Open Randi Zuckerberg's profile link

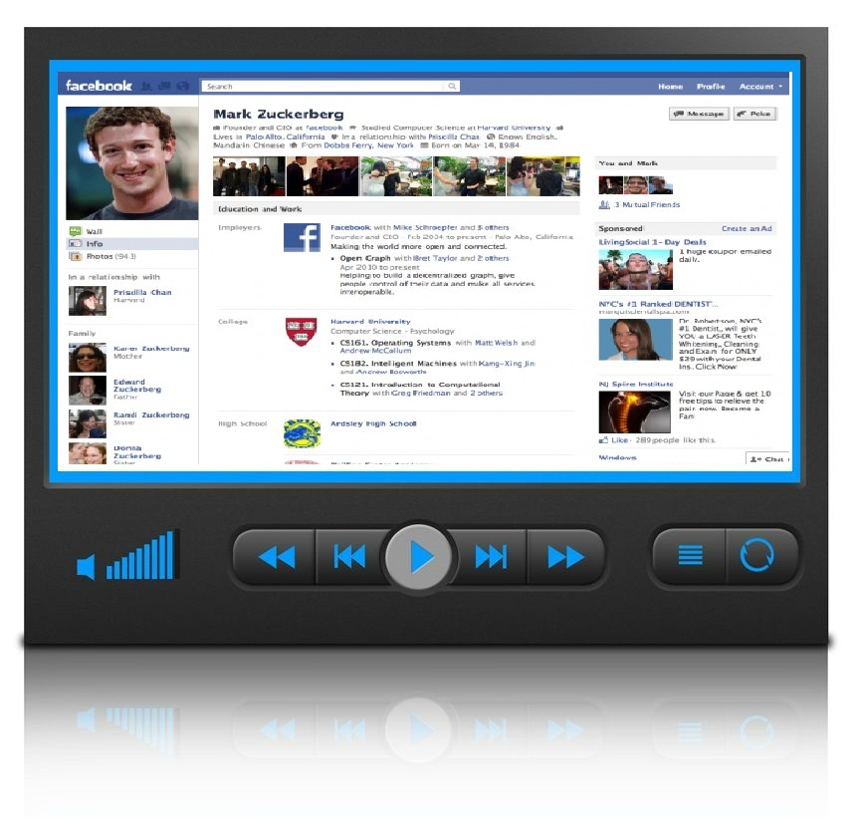151,414
